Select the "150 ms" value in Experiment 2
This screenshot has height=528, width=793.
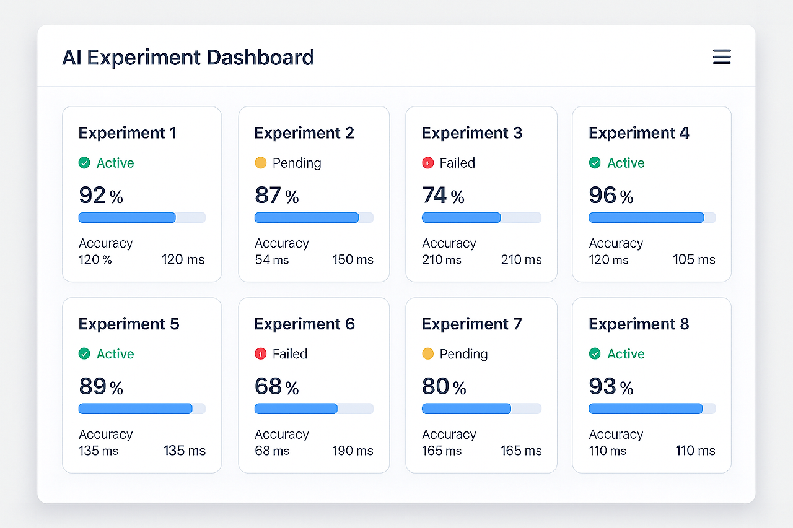point(353,259)
